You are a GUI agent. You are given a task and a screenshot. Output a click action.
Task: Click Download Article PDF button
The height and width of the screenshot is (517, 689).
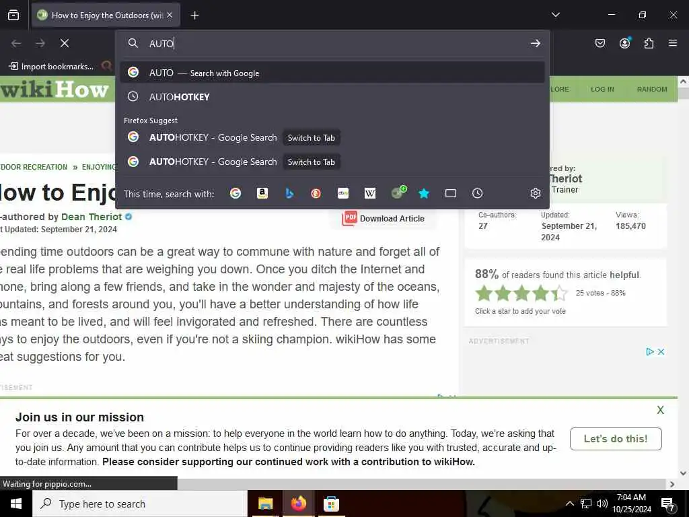(x=383, y=219)
